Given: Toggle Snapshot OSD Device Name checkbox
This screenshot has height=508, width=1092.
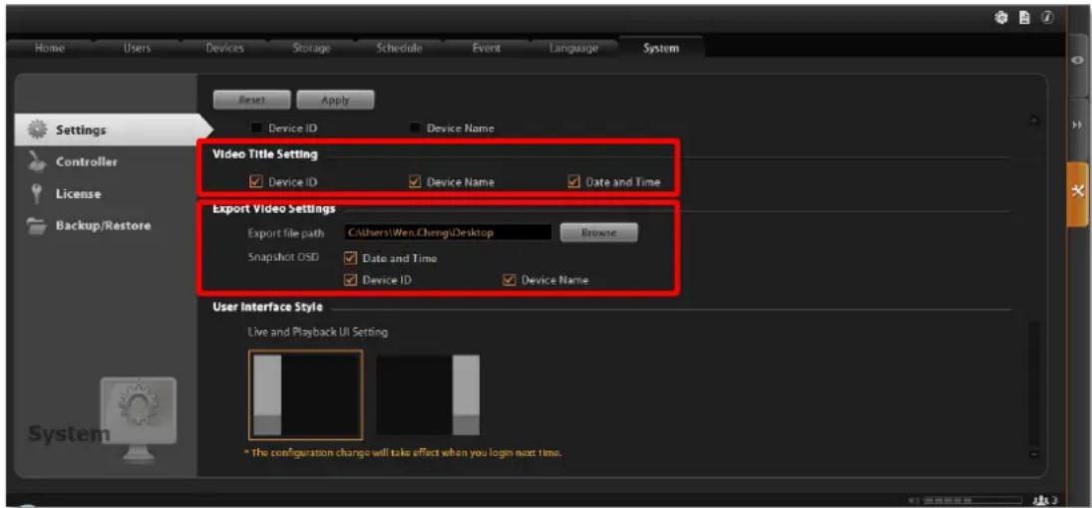Looking at the screenshot, I should (509, 280).
